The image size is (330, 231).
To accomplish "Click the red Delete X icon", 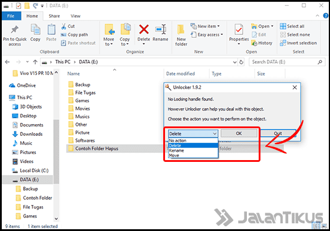I will [144, 29].
